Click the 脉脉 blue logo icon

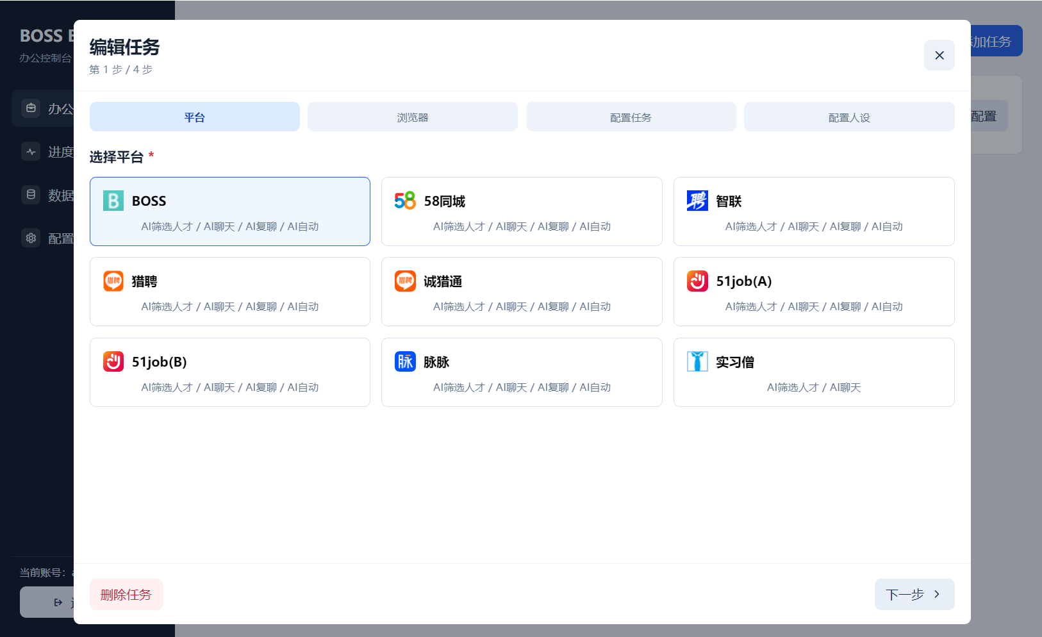pyautogui.click(x=405, y=361)
